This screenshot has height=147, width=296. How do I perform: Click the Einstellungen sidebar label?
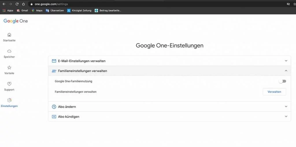[x=9, y=106]
